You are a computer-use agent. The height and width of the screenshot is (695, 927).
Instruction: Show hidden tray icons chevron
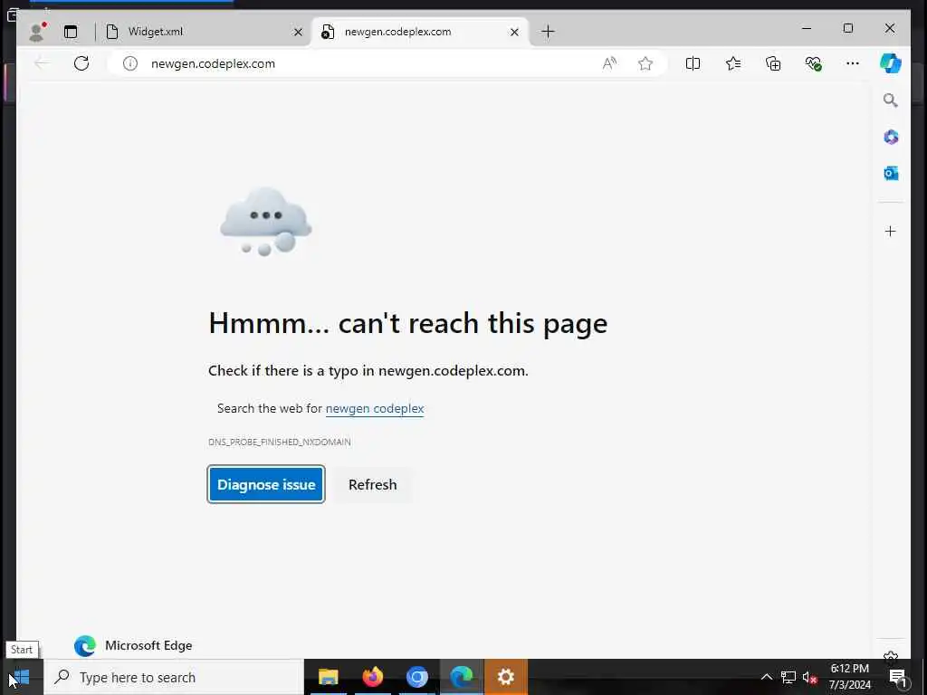(x=766, y=677)
